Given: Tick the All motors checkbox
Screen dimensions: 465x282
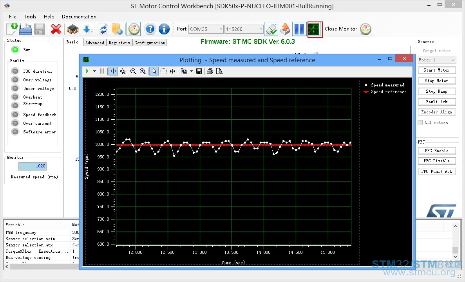Looking at the screenshot, I should pos(420,123).
